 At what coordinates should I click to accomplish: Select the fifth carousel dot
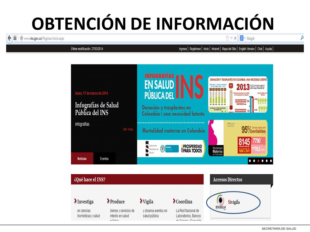(x=267, y=161)
